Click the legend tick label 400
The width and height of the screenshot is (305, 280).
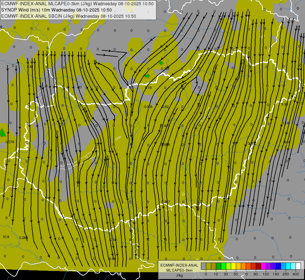[x=296, y=274]
